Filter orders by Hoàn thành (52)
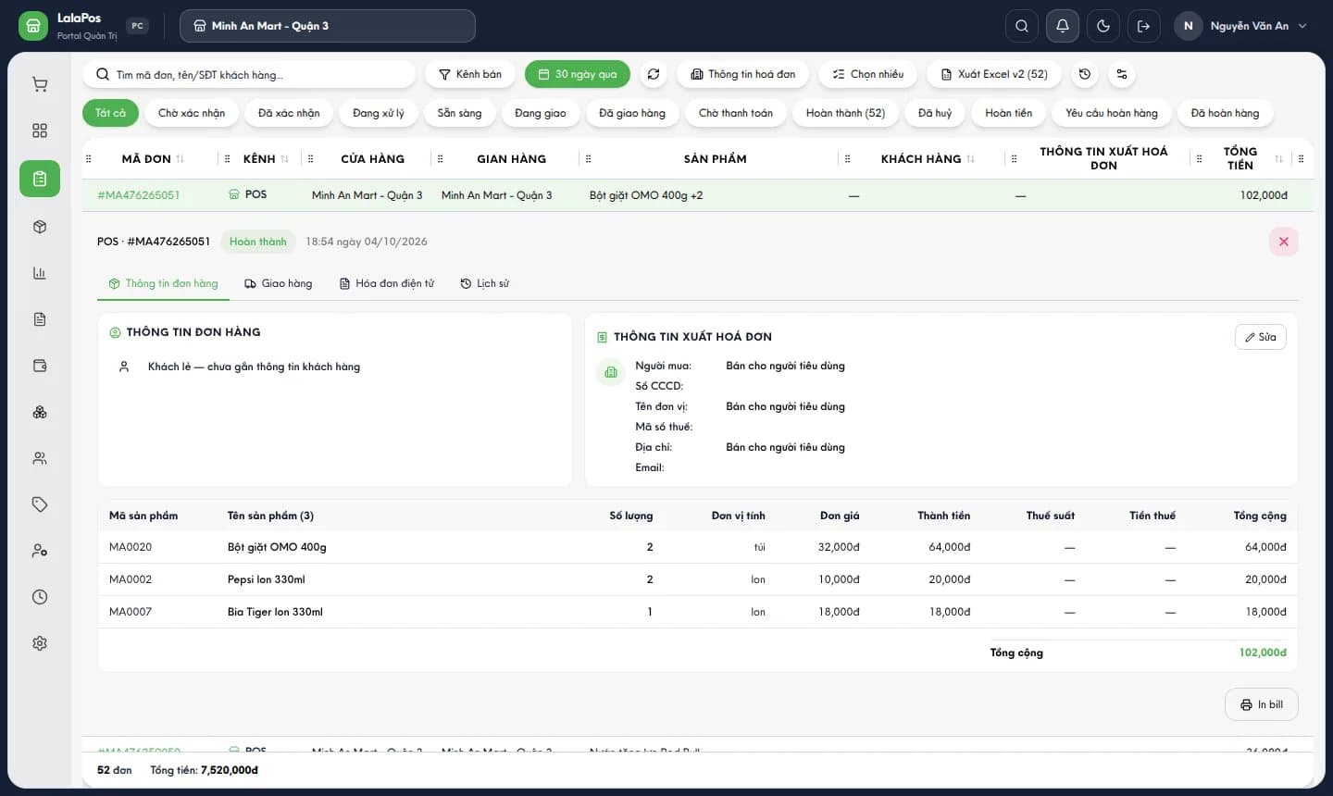This screenshot has height=796, width=1333. pos(845,113)
